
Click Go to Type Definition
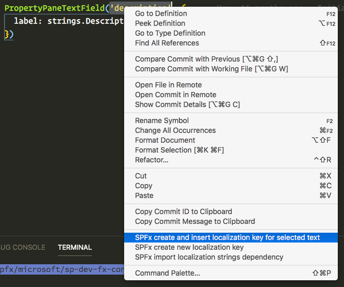231,33
